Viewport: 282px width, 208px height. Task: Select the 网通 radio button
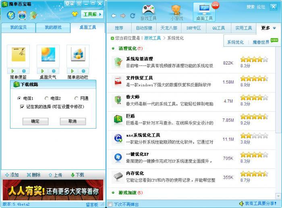76,98
